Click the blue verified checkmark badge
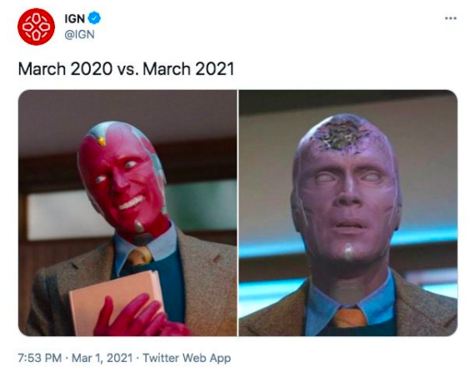The height and width of the screenshot is (367, 470). click(94, 18)
